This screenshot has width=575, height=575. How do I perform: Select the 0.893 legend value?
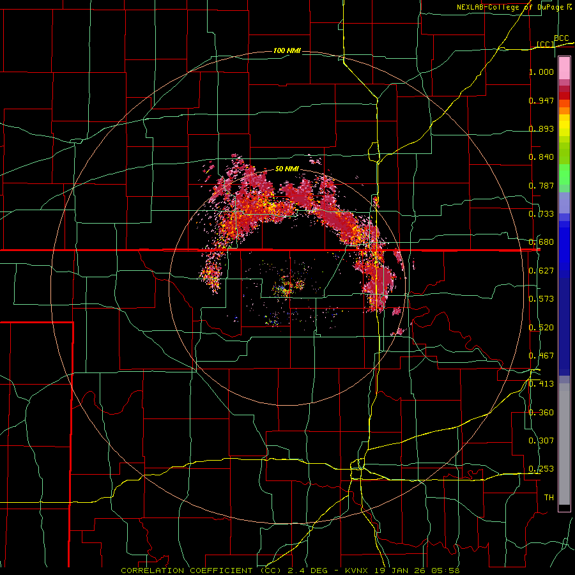pyautogui.click(x=541, y=128)
